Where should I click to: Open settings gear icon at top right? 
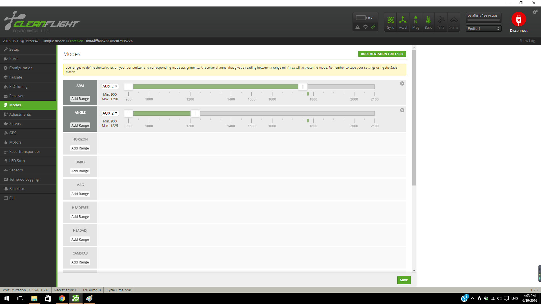[x=535, y=12]
